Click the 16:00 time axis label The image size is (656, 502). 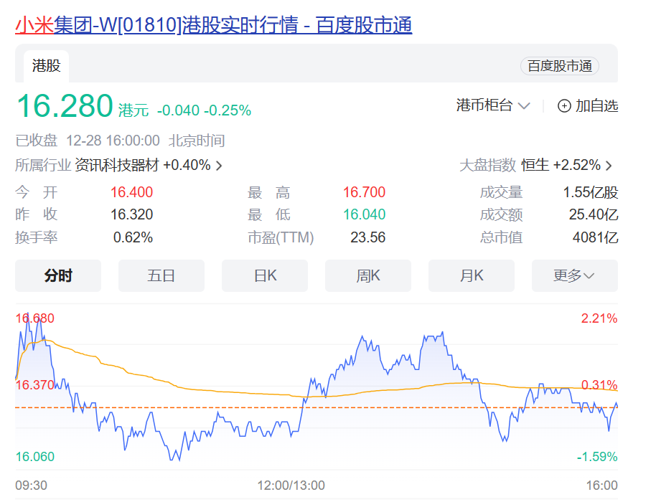pyautogui.click(x=601, y=486)
